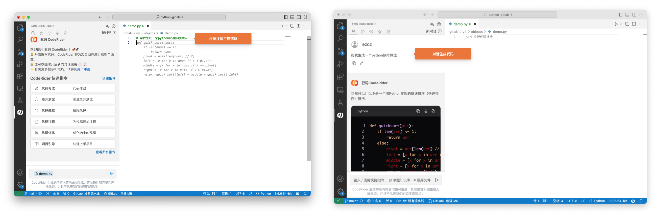
Task: Toggle bottom panel in left window title bar
Action: pos(292,17)
